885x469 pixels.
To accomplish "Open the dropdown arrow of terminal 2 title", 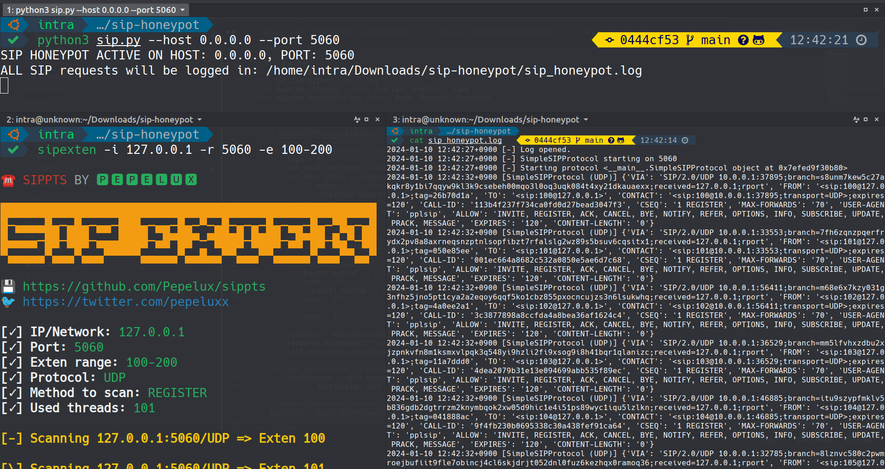I will pyautogui.click(x=200, y=119).
